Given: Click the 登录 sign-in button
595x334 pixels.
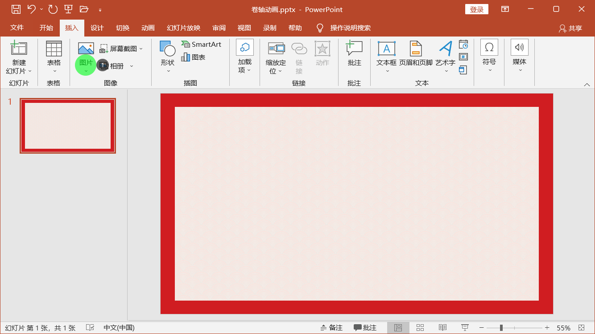Looking at the screenshot, I should [477, 9].
